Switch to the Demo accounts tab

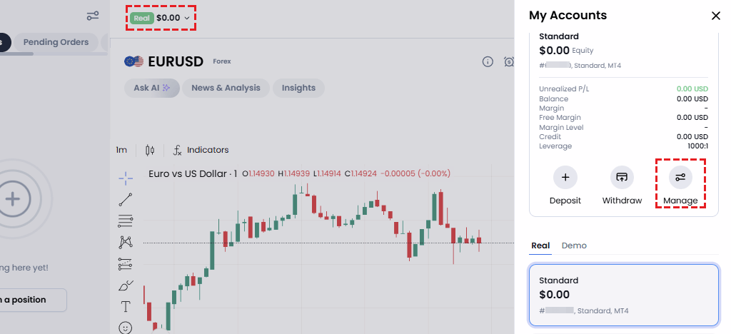pyautogui.click(x=574, y=246)
